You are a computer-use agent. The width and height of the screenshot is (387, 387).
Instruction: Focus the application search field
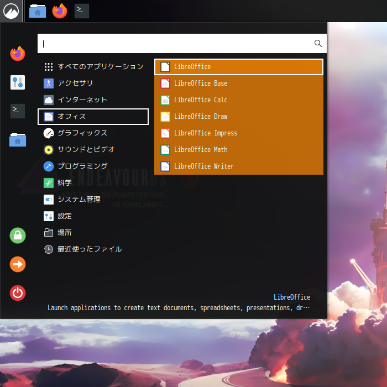tap(182, 44)
